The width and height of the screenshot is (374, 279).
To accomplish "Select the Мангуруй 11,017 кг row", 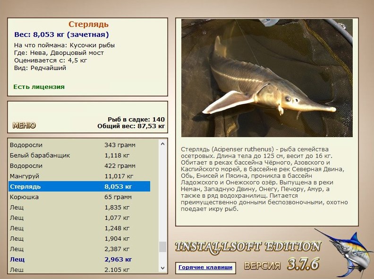I will coord(79,176).
